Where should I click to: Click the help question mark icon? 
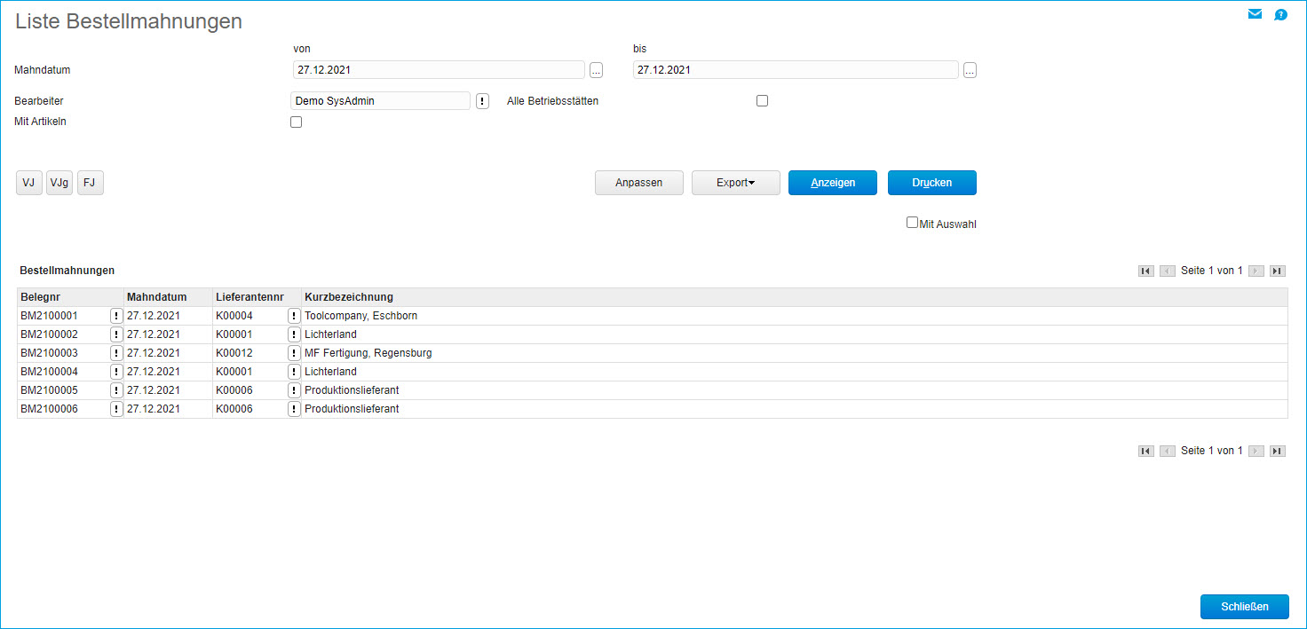coord(1280,15)
